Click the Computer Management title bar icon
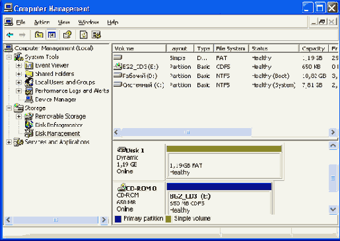The width and height of the screenshot is (340, 241). tap(9, 8)
